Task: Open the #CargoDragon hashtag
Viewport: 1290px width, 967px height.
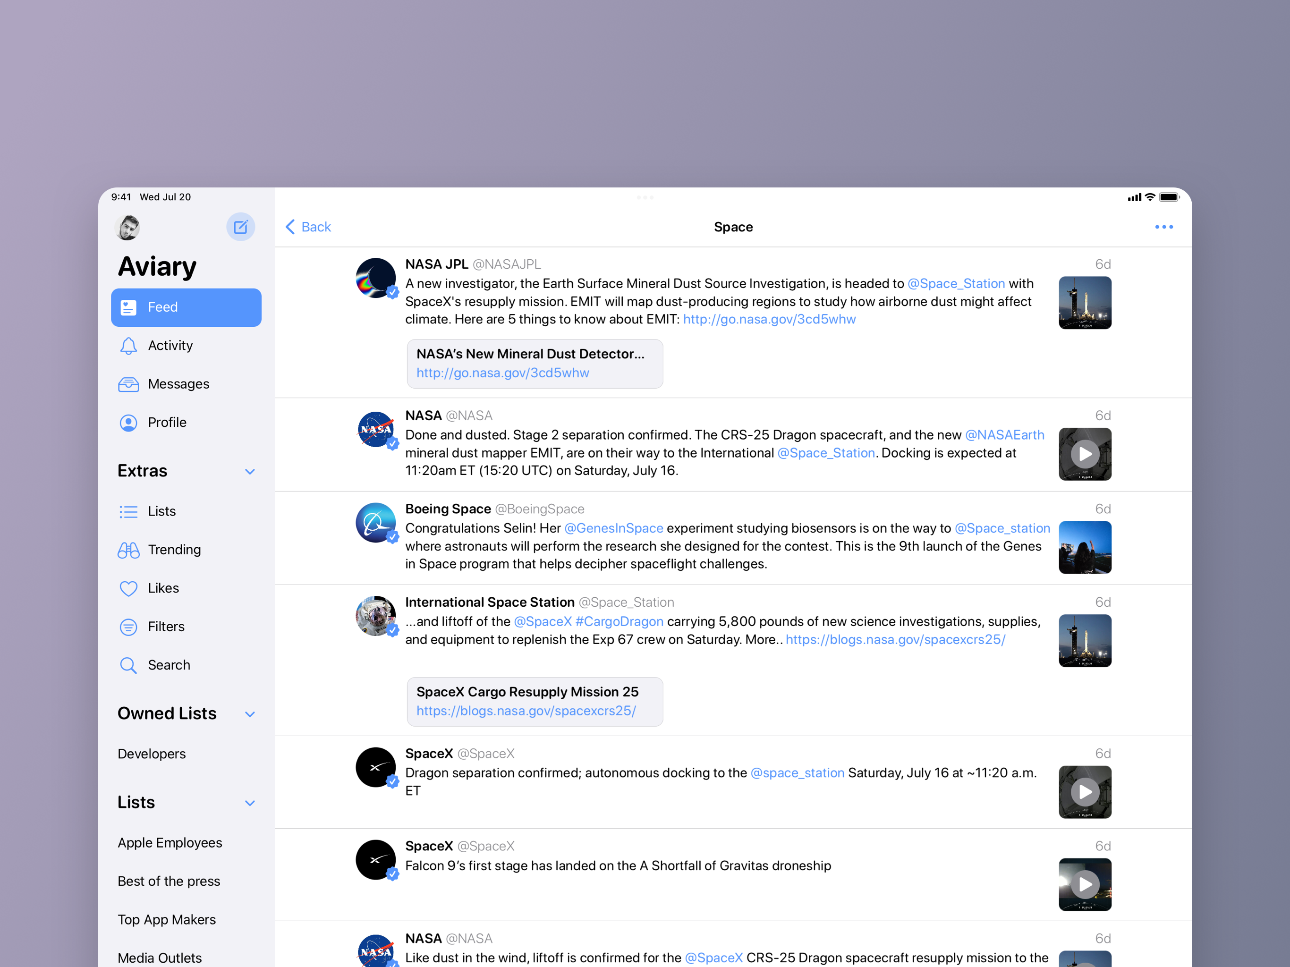Action: [x=620, y=622]
